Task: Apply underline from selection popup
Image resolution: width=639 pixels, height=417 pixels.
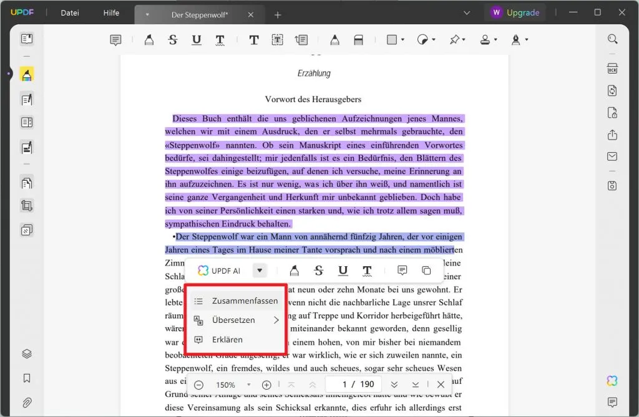Action: (343, 271)
